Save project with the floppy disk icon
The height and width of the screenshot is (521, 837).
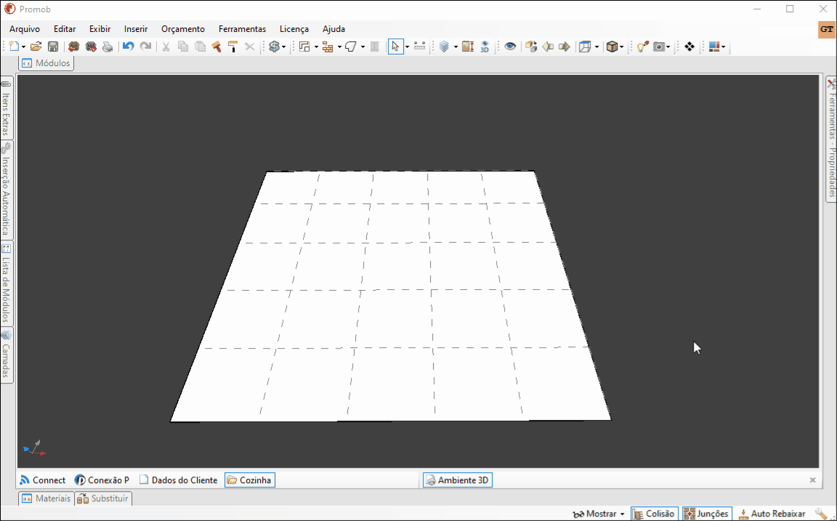click(x=53, y=47)
